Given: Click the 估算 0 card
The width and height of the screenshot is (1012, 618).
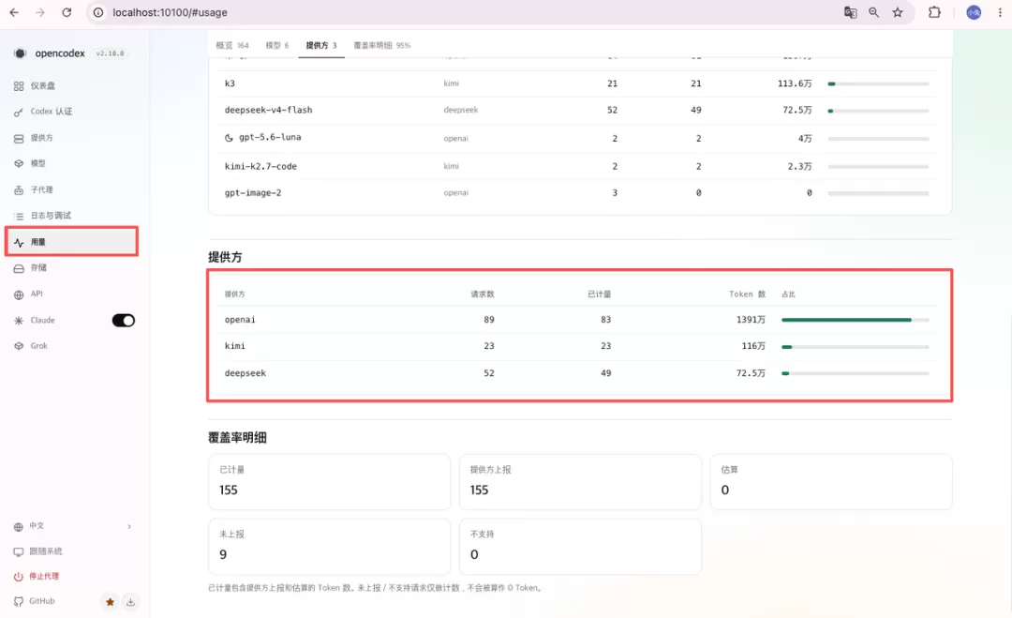Looking at the screenshot, I should click(831, 482).
